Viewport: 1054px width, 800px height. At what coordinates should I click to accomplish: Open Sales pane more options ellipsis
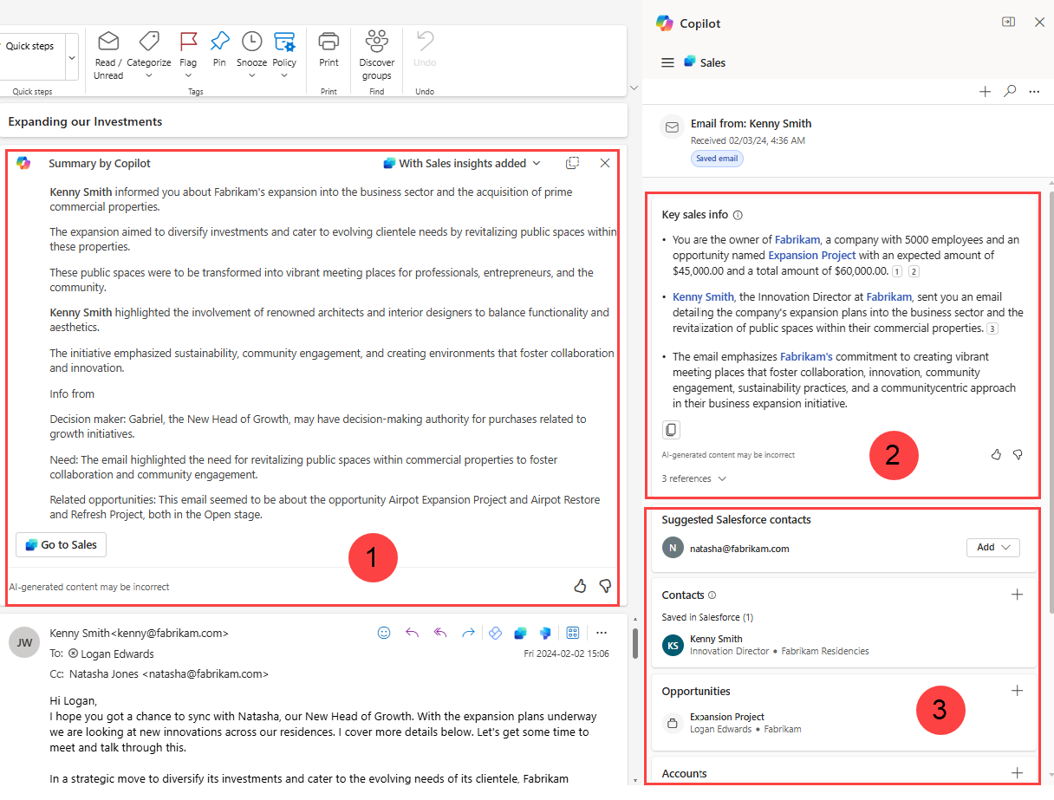pos(1034,91)
